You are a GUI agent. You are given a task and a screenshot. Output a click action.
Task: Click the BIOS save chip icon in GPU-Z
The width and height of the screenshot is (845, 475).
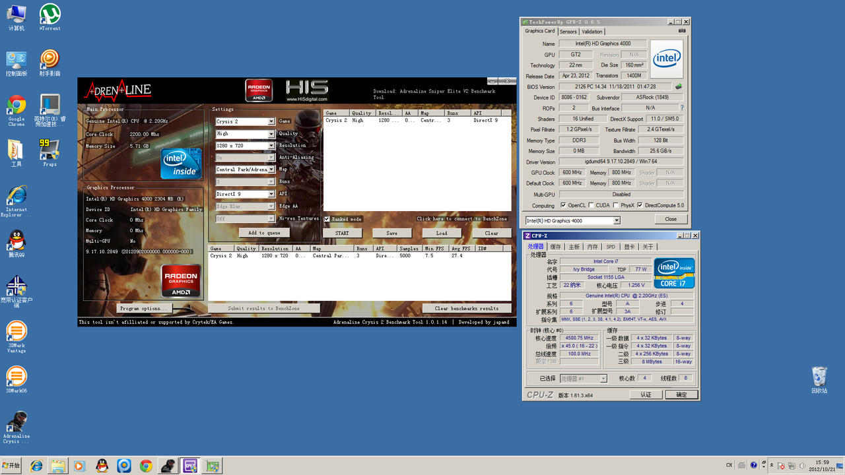click(x=679, y=86)
